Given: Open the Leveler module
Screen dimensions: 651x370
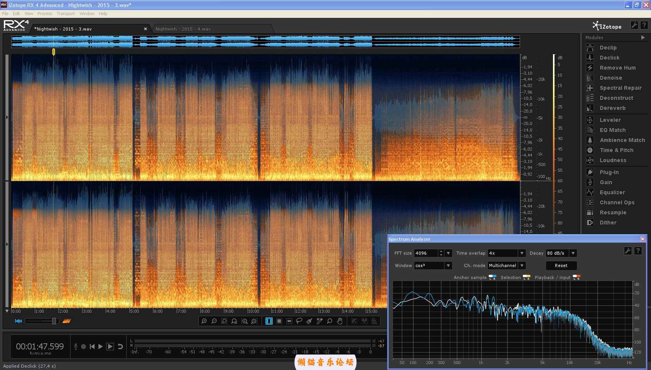Looking at the screenshot, I should (x=610, y=120).
